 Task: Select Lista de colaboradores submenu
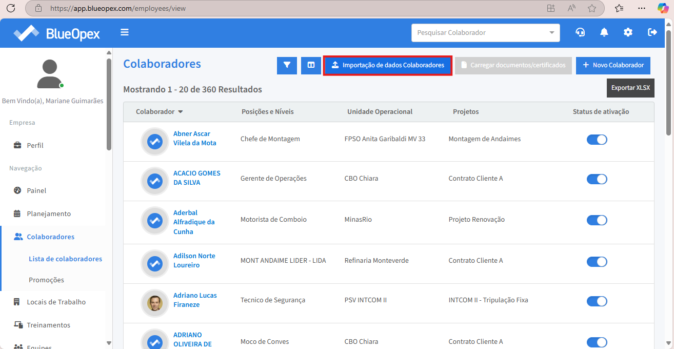coord(66,259)
